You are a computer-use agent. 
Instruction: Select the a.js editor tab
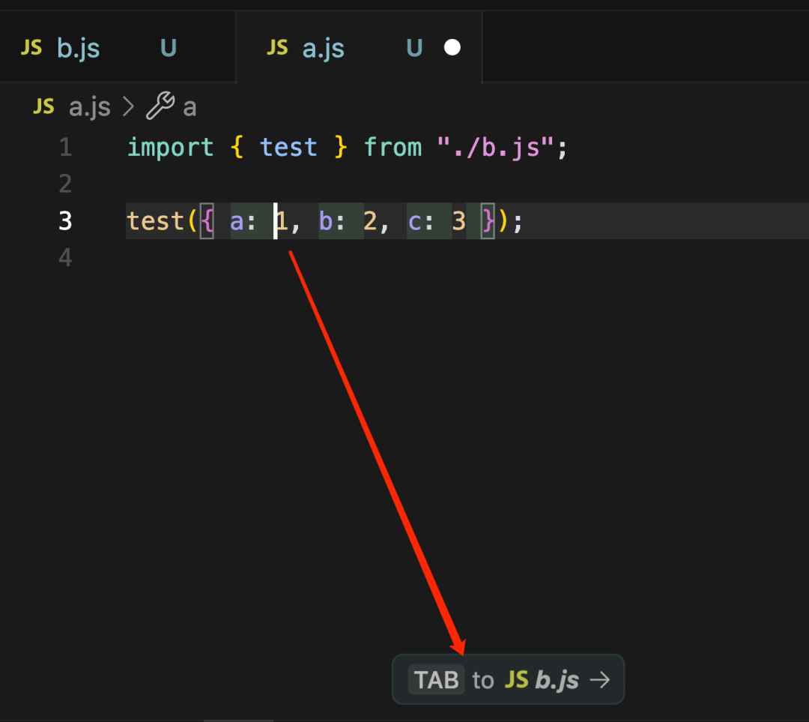324,48
